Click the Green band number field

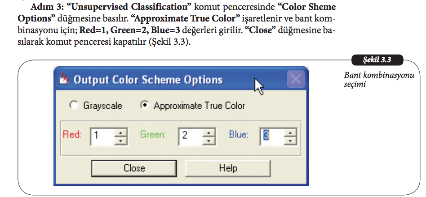tap(189, 135)
